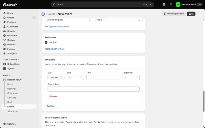Open the timetable Performer dropdown

[131, 78]
